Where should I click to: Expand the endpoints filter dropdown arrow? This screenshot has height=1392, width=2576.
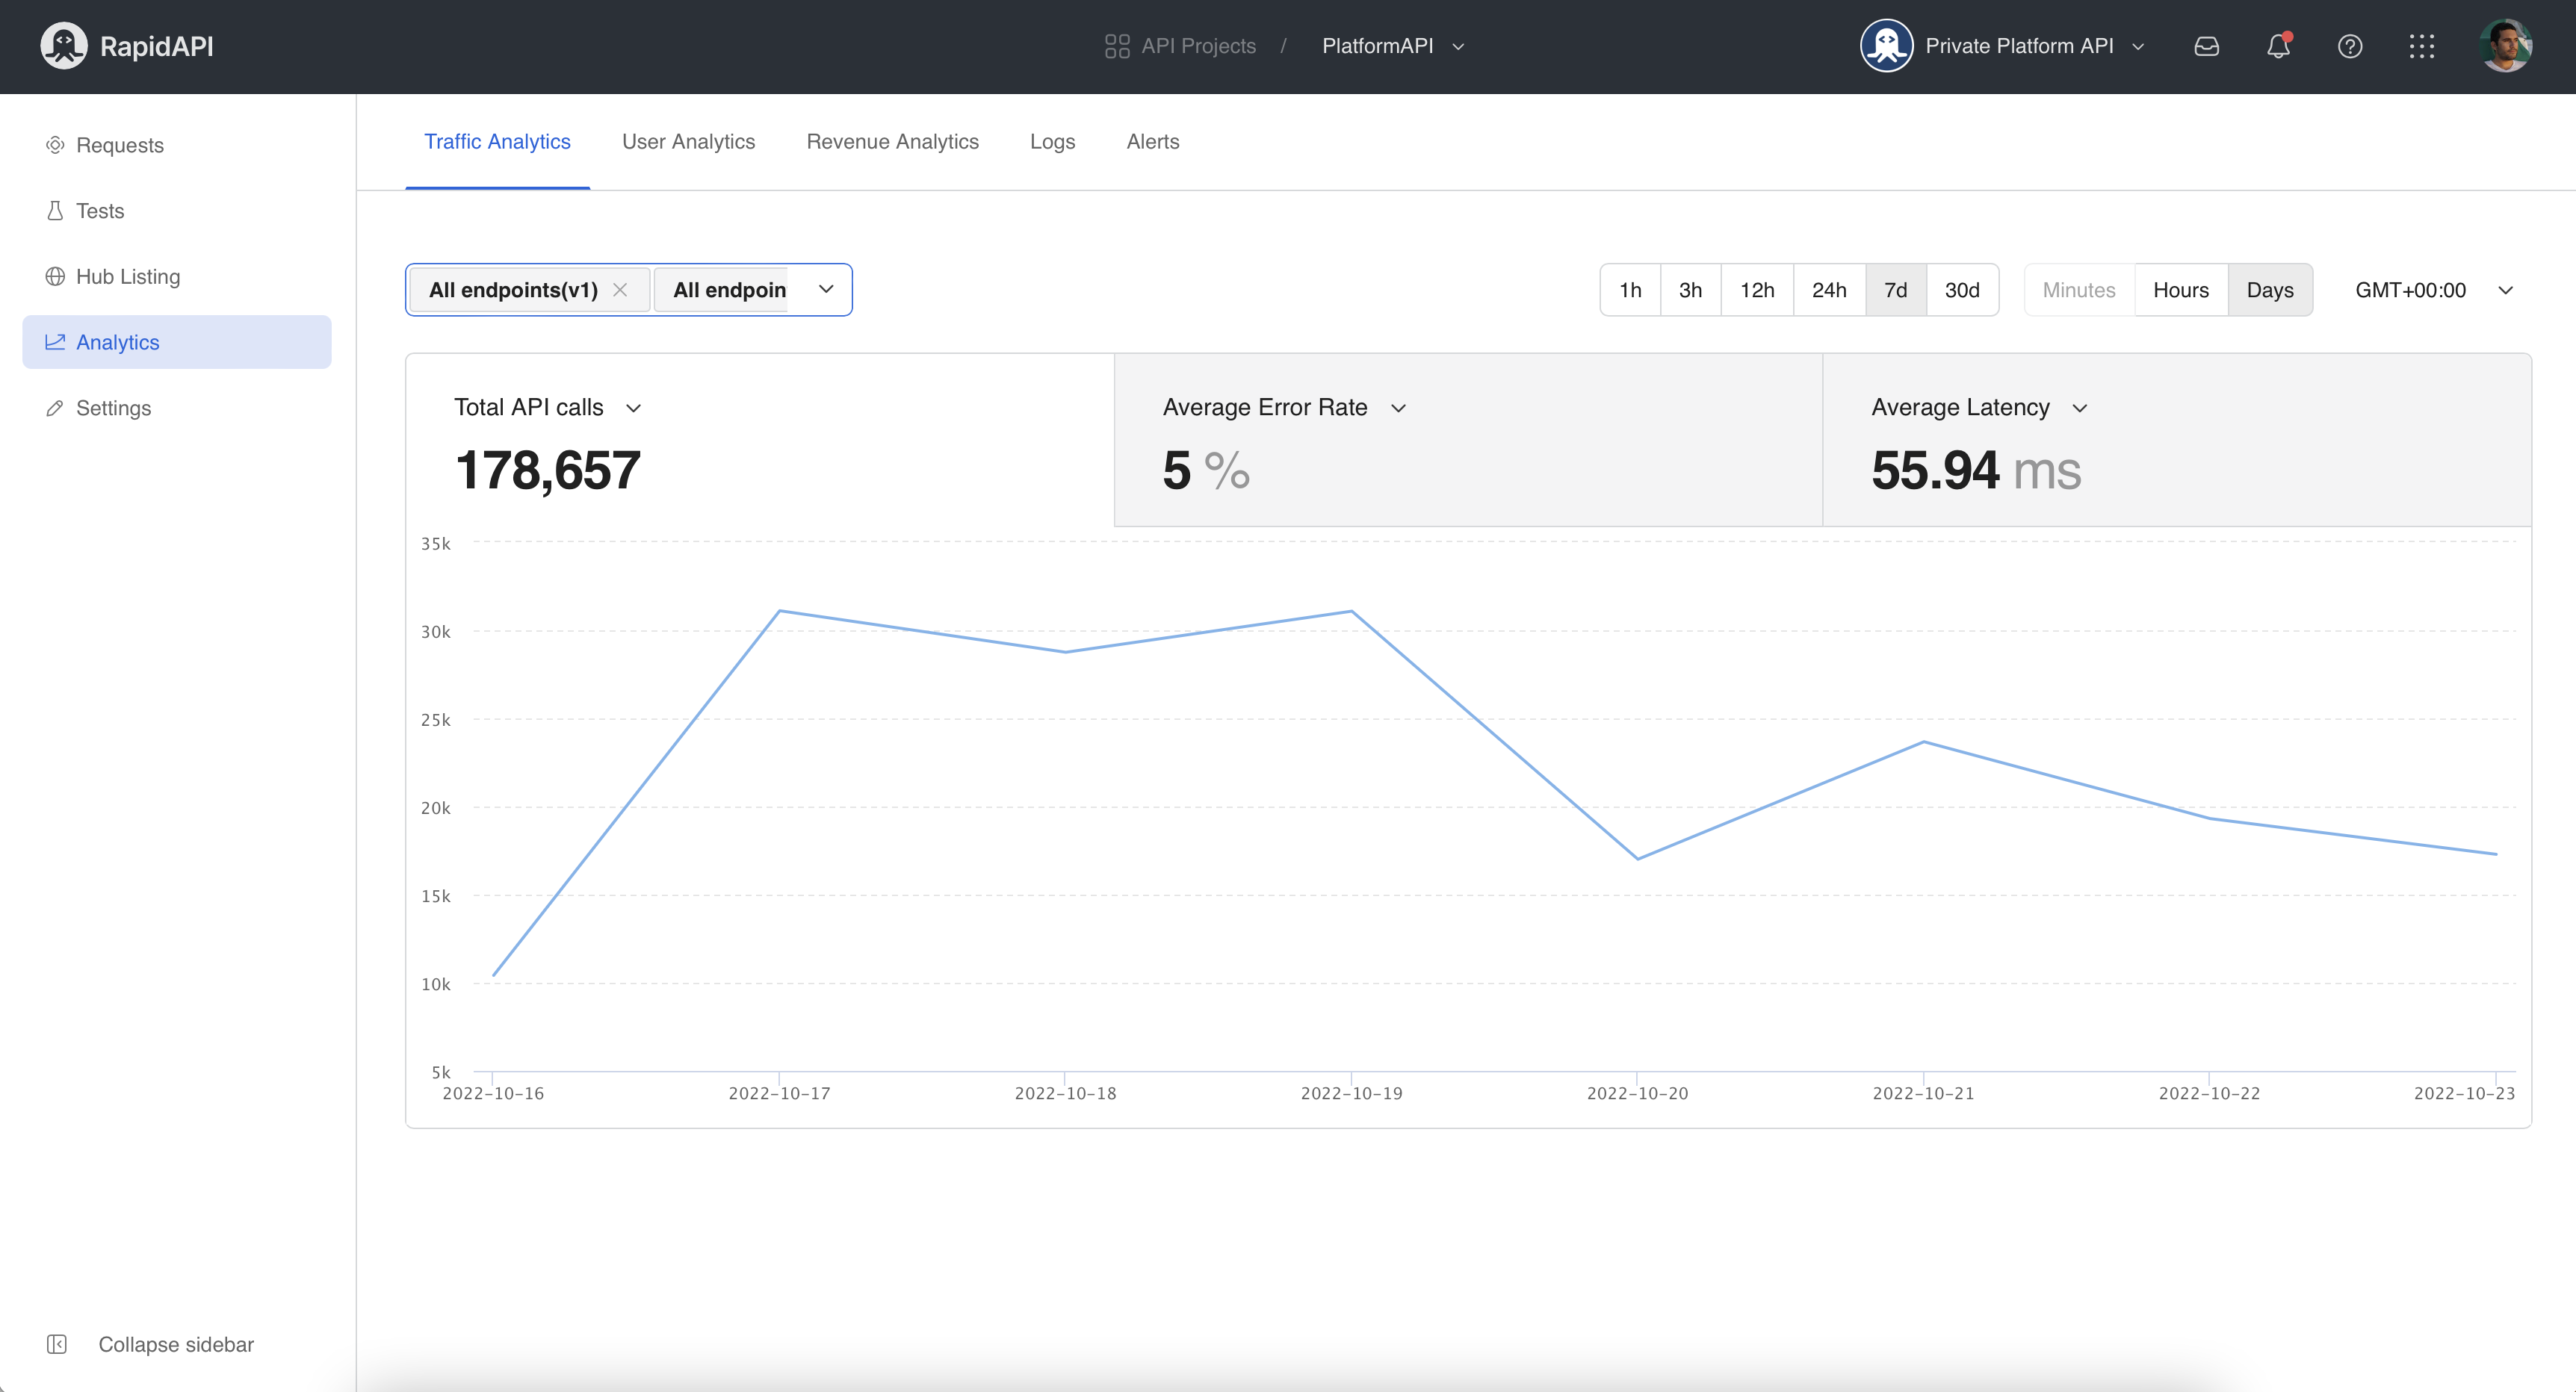point(826,290)
